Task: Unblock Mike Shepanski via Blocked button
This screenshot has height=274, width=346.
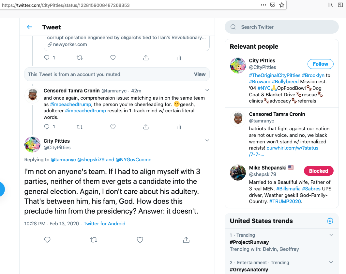Action: click(318, 171)
